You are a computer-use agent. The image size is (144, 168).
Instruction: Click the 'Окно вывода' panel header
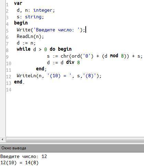pyautogui.click(x=72, y=148)
